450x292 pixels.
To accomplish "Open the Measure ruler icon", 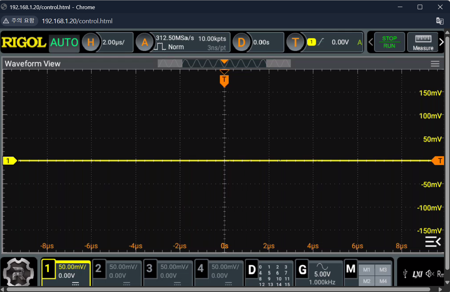I will (x=423, y=43).
